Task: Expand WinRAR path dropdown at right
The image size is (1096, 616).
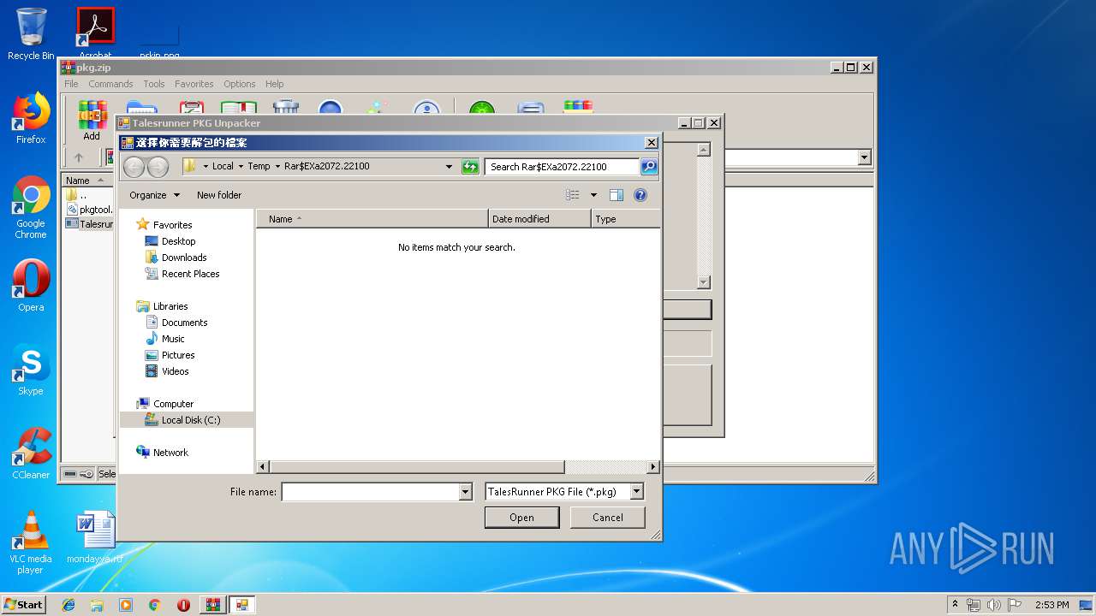Action: (x=864, y=157)
